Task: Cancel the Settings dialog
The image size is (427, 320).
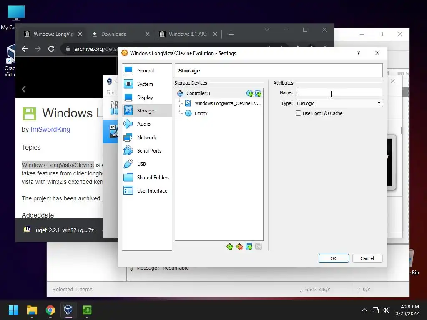Action: click(x=367, y=258)
